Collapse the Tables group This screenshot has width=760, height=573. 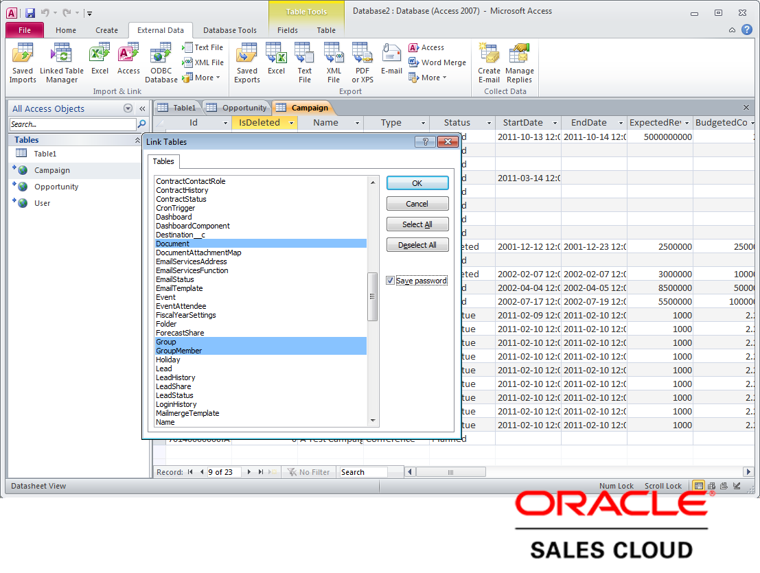click(x=137, y=140)
